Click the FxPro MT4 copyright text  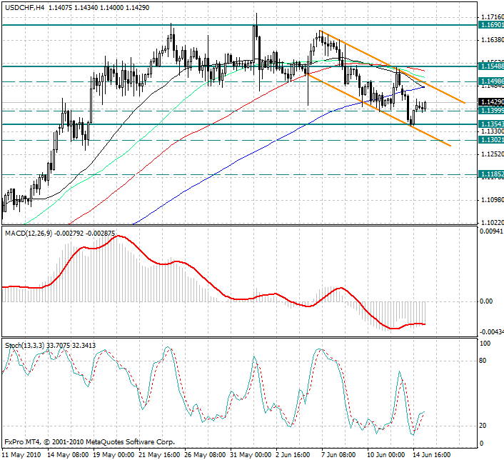90,442
